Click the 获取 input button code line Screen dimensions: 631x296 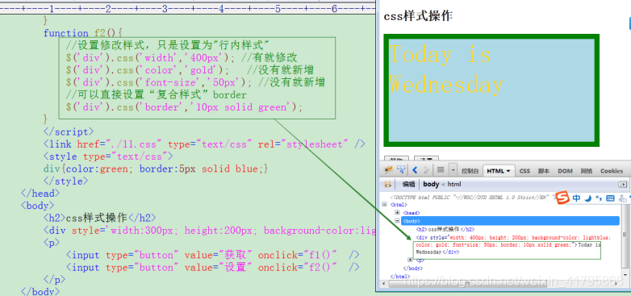(212, 255)
